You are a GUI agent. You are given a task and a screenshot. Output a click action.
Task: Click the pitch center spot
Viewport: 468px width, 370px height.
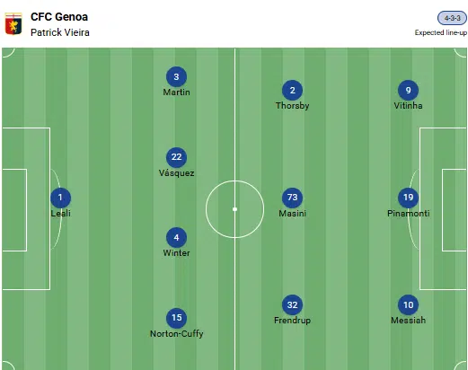(x=235, y=209)
